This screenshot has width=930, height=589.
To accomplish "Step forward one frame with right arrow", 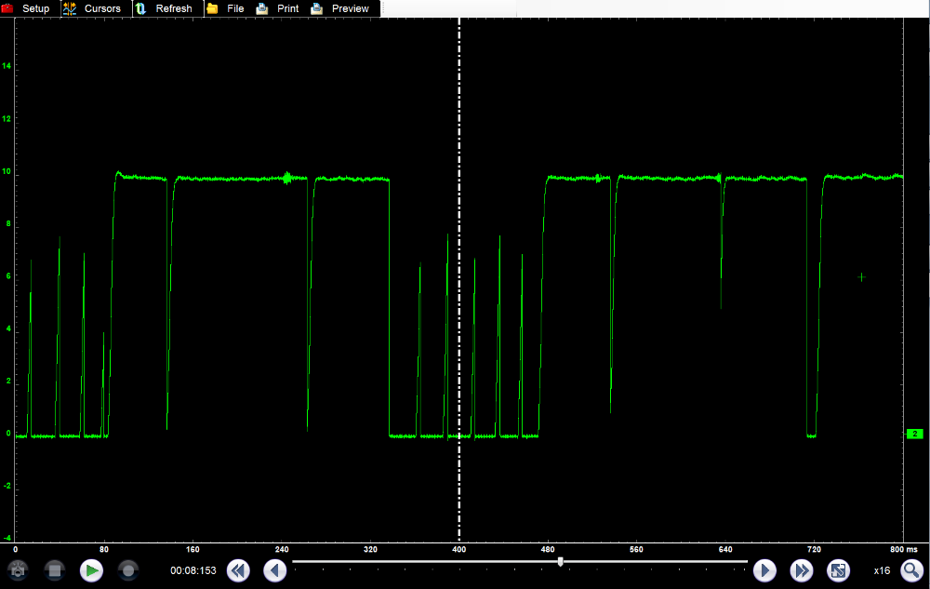I will pos(764,570).
